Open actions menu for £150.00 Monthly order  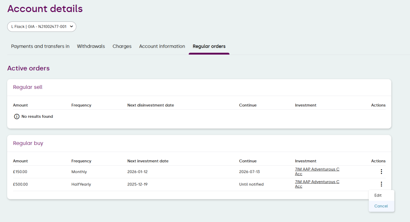381,172
